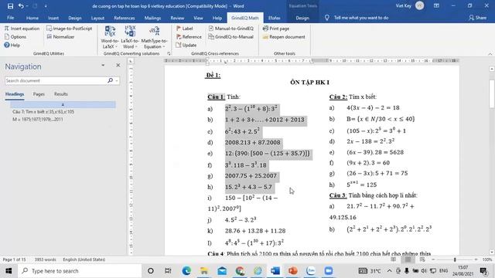Collapse the ribbon with the chevron
The image size is (495, 278).
pos(490,54)
